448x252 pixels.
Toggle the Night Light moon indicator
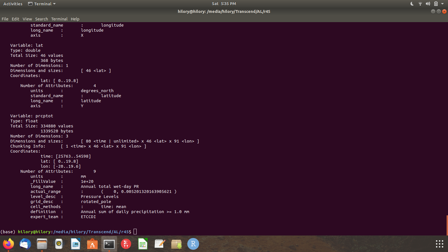tap(412, 4)
